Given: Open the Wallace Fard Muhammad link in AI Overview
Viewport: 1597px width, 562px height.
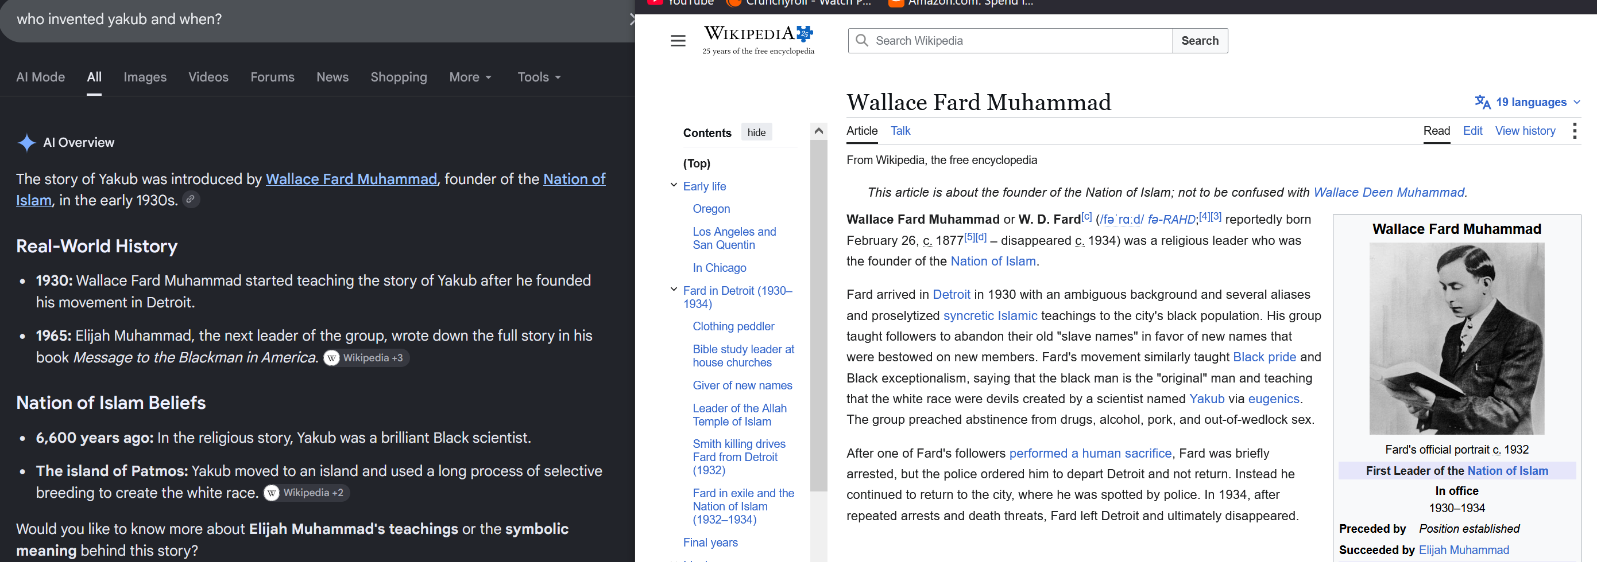Looking at the screenshot, I should pyautogui.click(x=351, y=179).
